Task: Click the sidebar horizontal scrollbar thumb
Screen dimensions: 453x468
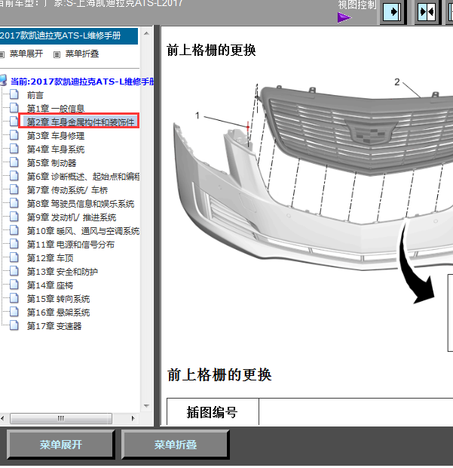Action: 61,418
